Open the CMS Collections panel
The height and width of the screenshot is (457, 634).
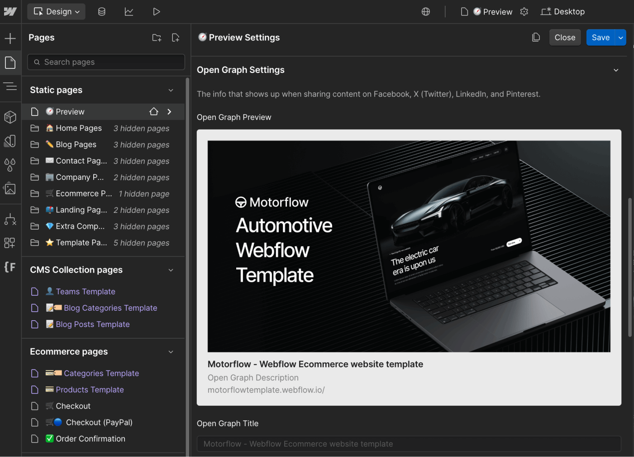click(x=102, y=11)
